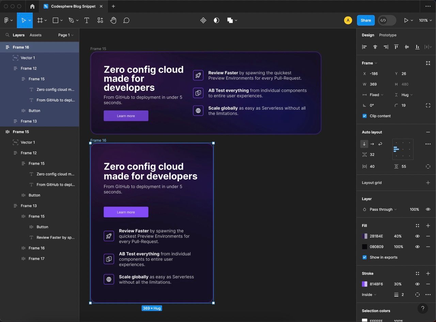Click the 814BF6 stroke color swatch
436x322 pixels.
[364, 284]
